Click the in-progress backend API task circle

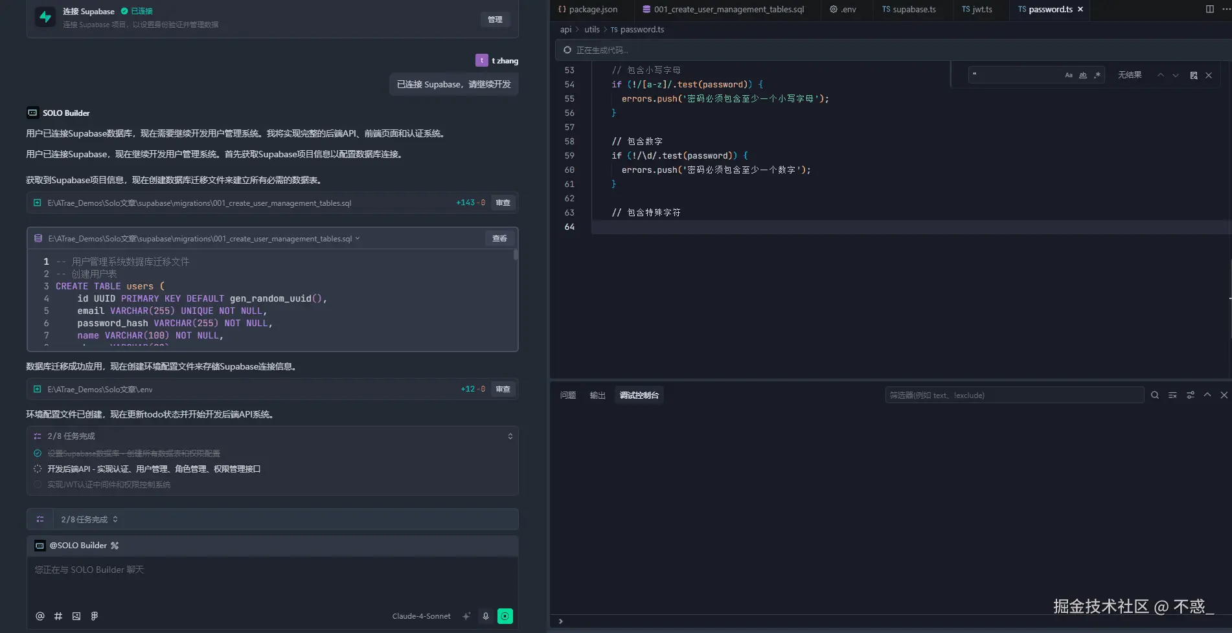pyautogui.click(x=38, y=469)
